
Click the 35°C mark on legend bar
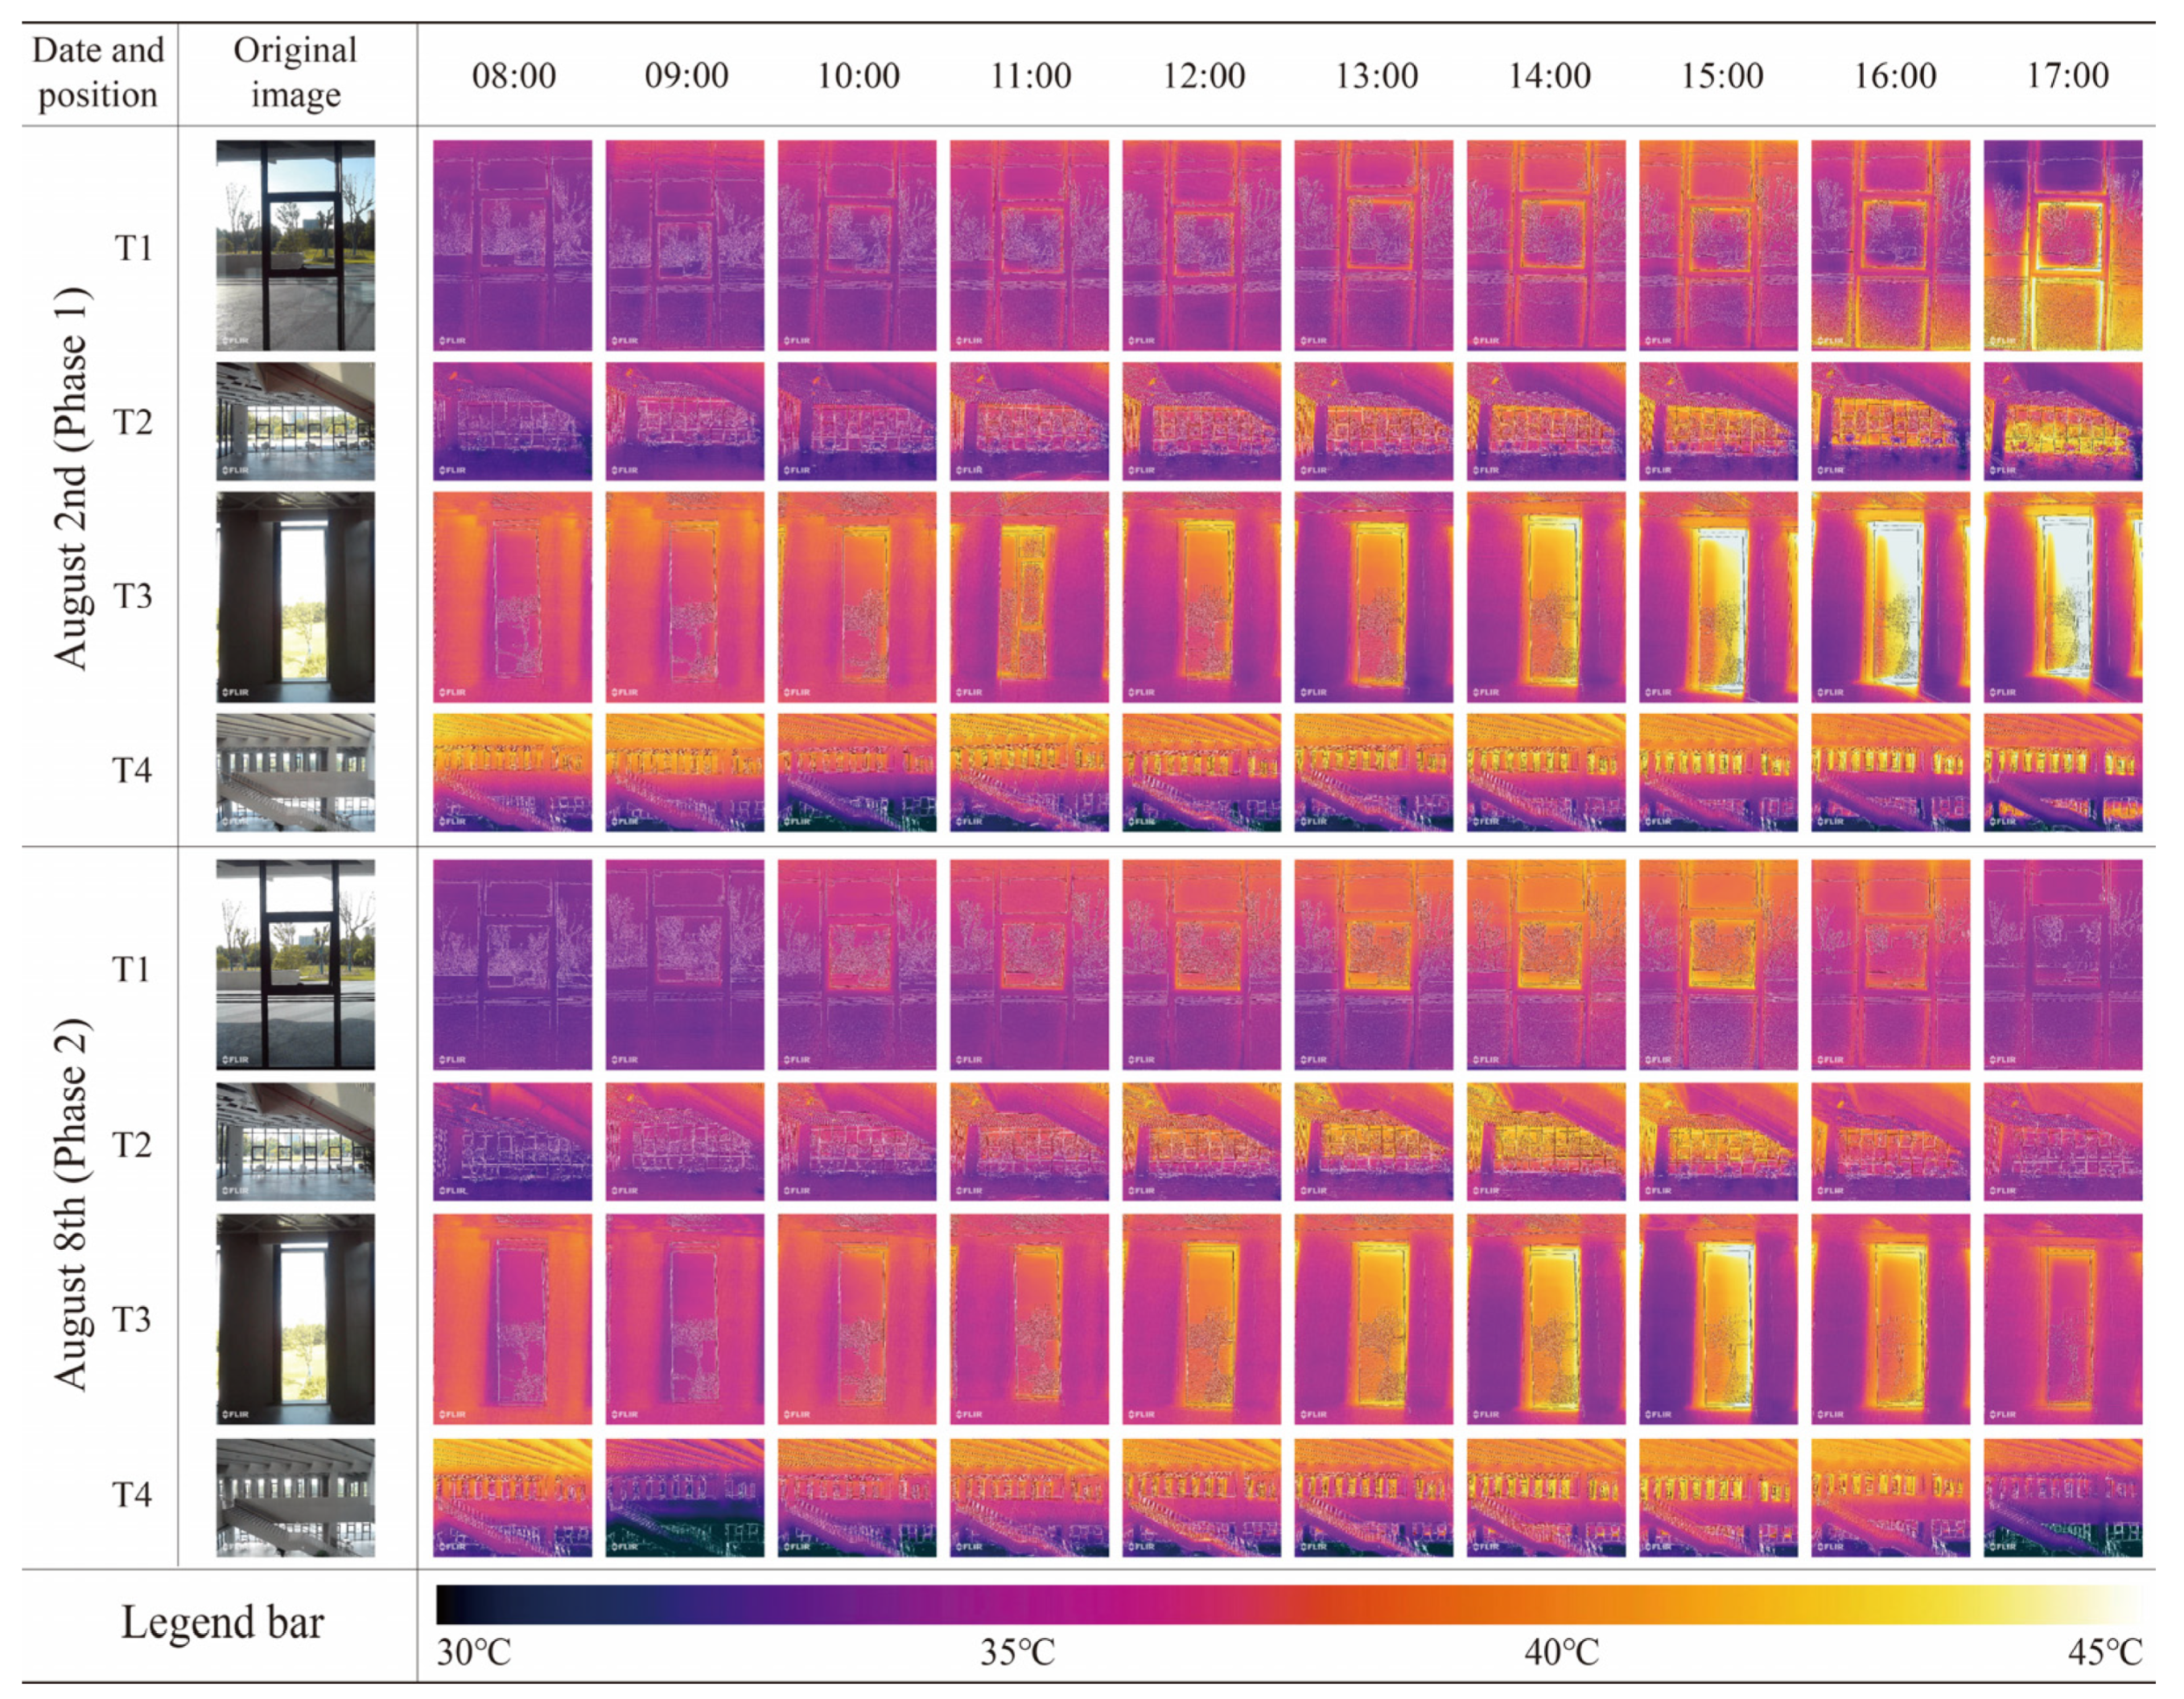tap(1016, 1652)
